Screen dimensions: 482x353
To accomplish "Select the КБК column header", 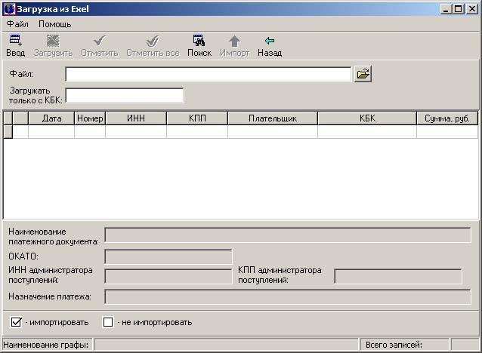I will (x=367, y=118).
